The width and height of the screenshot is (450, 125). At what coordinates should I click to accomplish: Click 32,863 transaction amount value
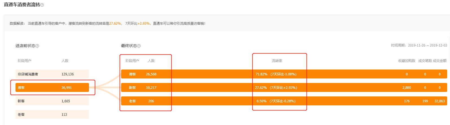[x=440, y=101]
